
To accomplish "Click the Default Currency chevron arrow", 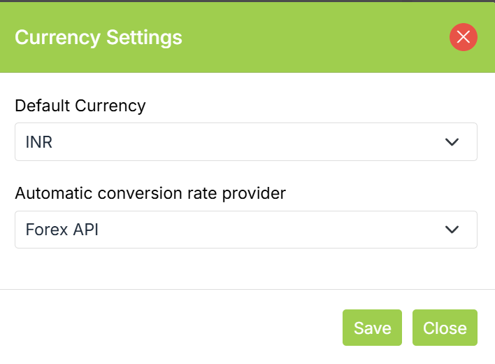I will pos(452,142).
